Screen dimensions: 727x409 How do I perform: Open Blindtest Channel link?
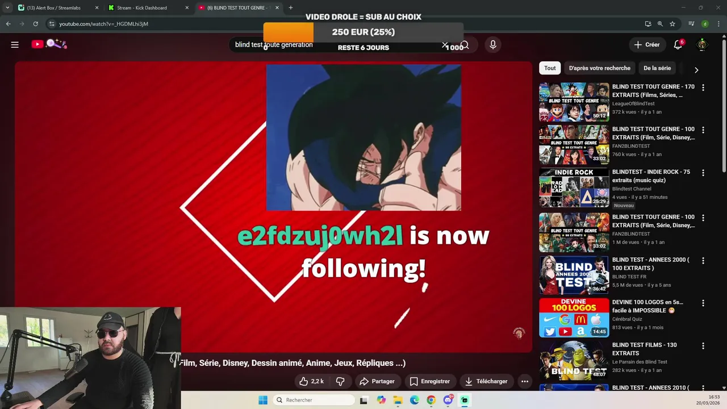point(632,189)
